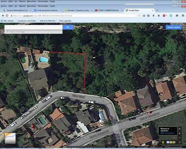Go back with the browser back arrow
The image size is (186, 149).
pos(3,16)
